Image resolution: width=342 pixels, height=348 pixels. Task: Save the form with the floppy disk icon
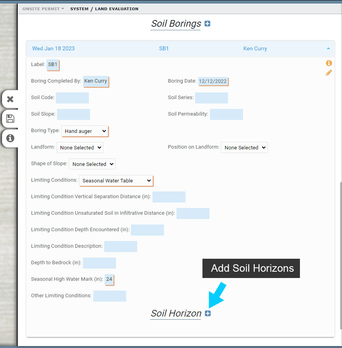[x=10, y=119]
